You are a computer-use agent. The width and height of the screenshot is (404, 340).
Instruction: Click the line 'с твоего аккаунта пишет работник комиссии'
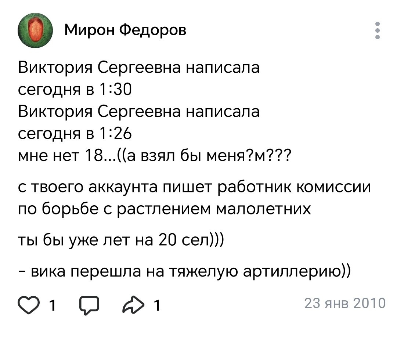[195, 187]
